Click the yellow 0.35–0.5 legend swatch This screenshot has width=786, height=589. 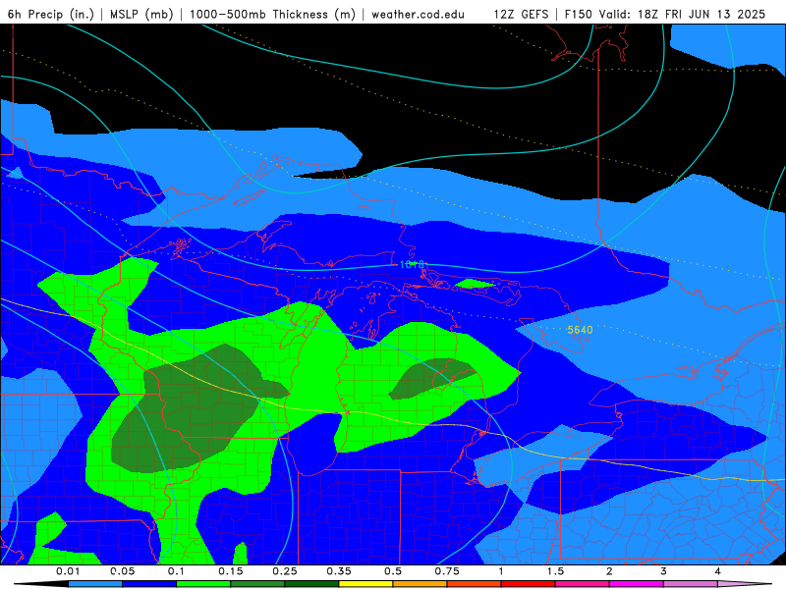tap(365, 584)
